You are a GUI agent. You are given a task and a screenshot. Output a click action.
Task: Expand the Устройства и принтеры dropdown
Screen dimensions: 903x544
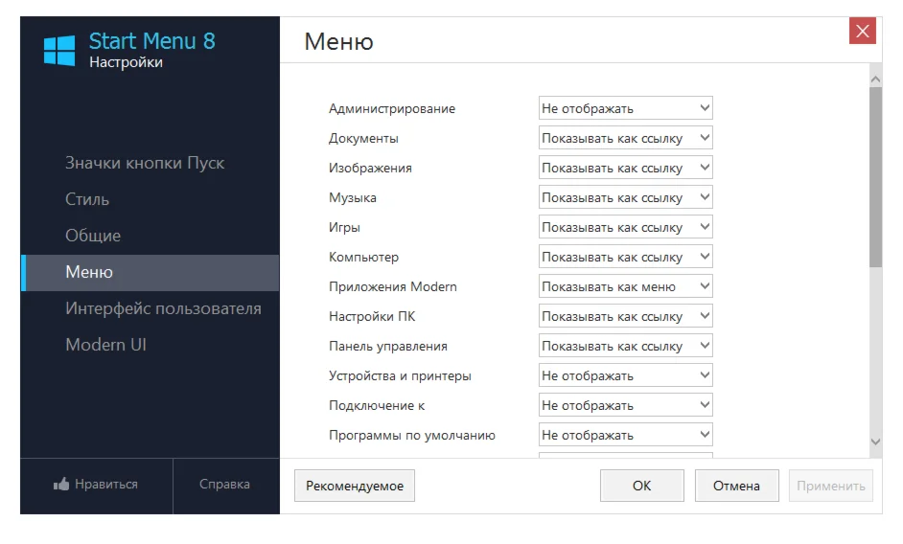tap(625, 376)
